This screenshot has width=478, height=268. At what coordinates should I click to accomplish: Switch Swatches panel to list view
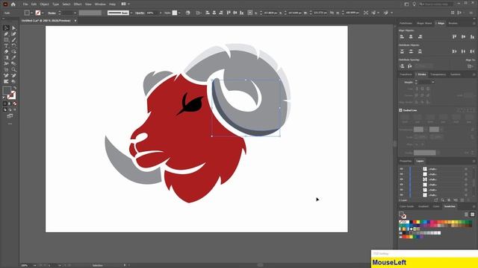466,214
